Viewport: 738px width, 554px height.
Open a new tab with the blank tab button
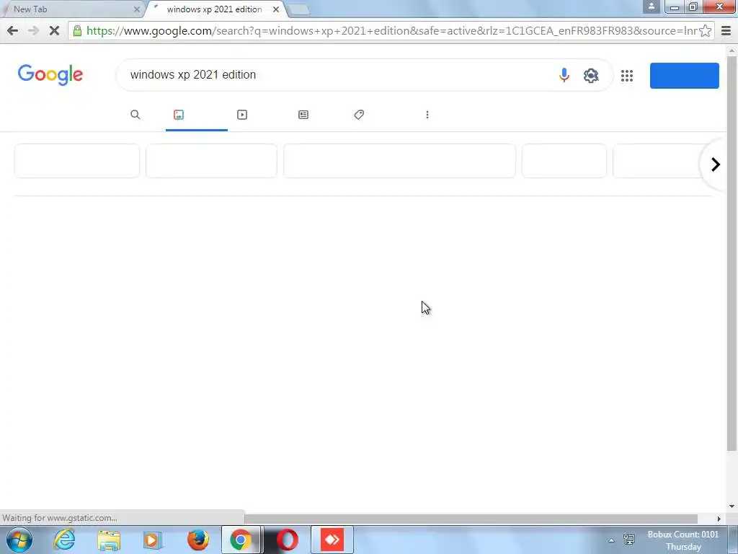[298, 9]
